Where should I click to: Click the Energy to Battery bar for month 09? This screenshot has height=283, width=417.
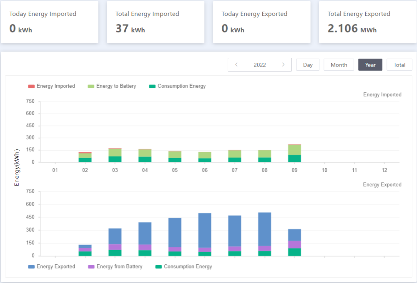[x=295, y=150]
